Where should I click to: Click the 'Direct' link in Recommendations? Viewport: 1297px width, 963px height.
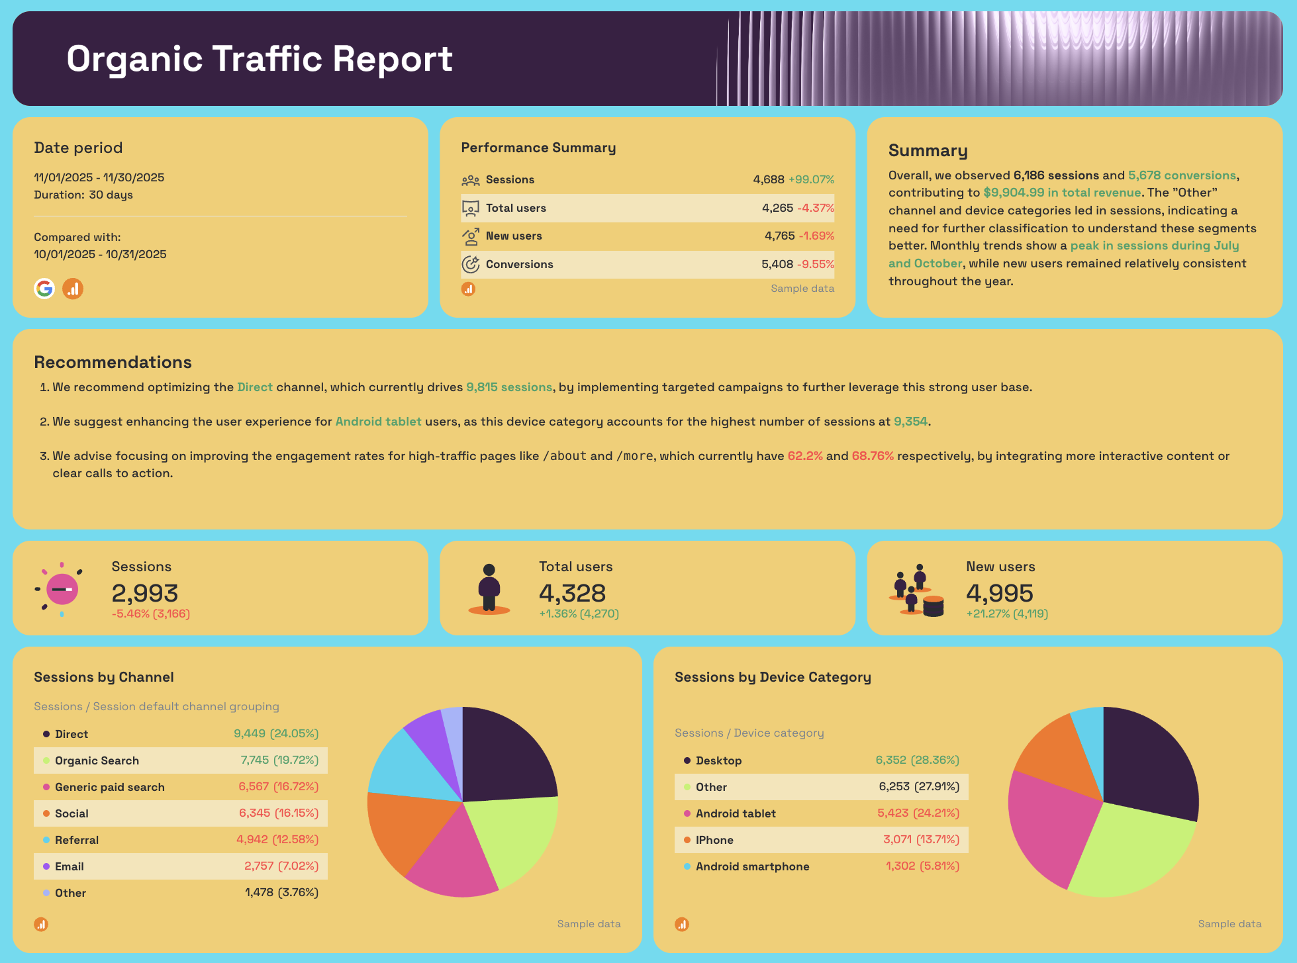pyautogui.click(x=255, y=387)
